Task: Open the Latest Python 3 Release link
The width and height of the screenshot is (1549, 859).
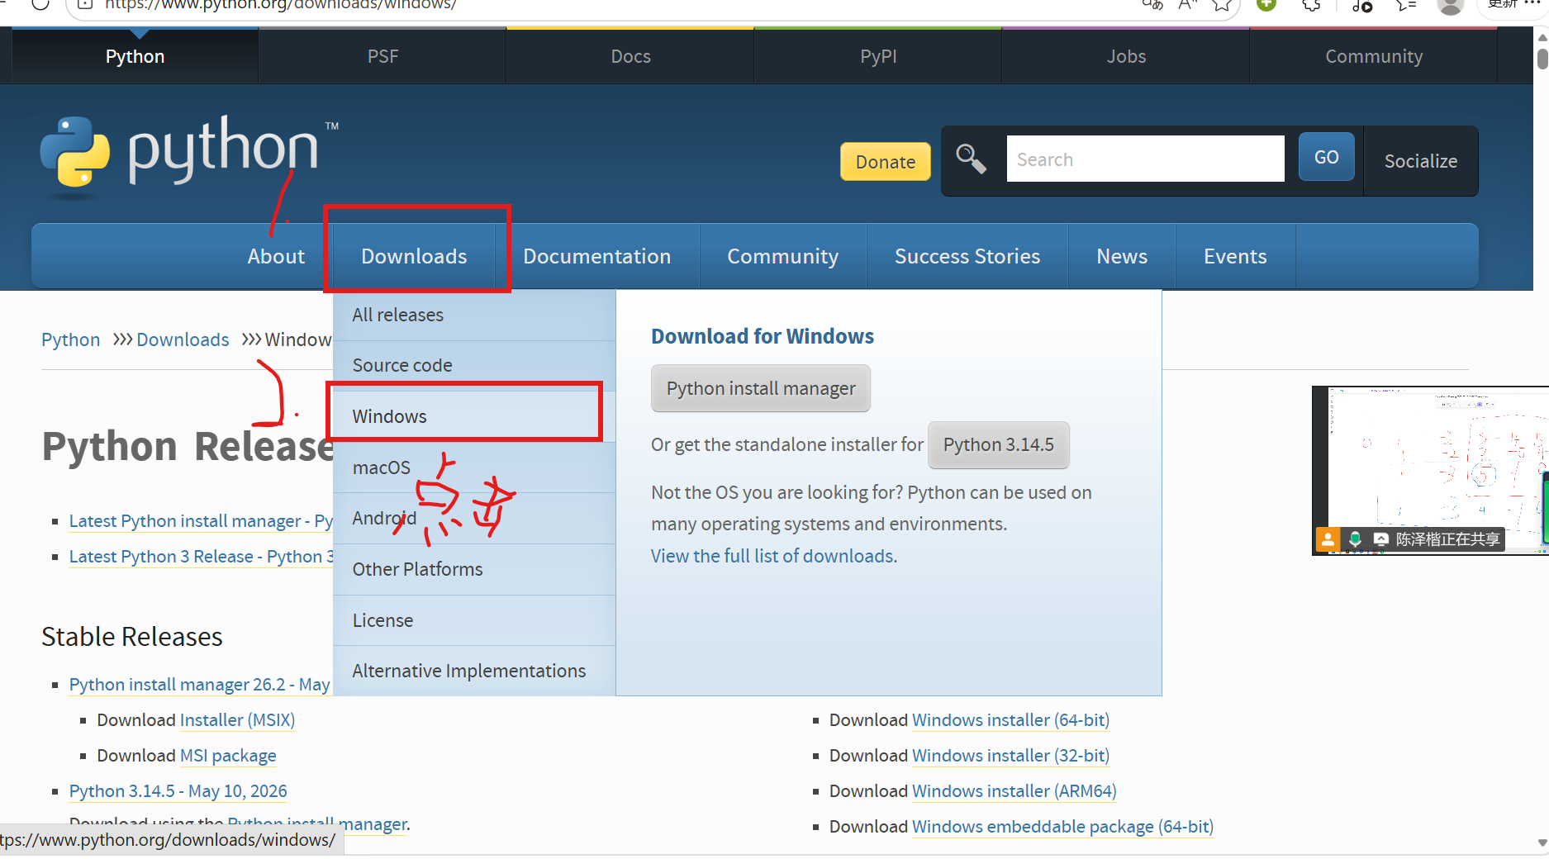Action: coord(202,557)
